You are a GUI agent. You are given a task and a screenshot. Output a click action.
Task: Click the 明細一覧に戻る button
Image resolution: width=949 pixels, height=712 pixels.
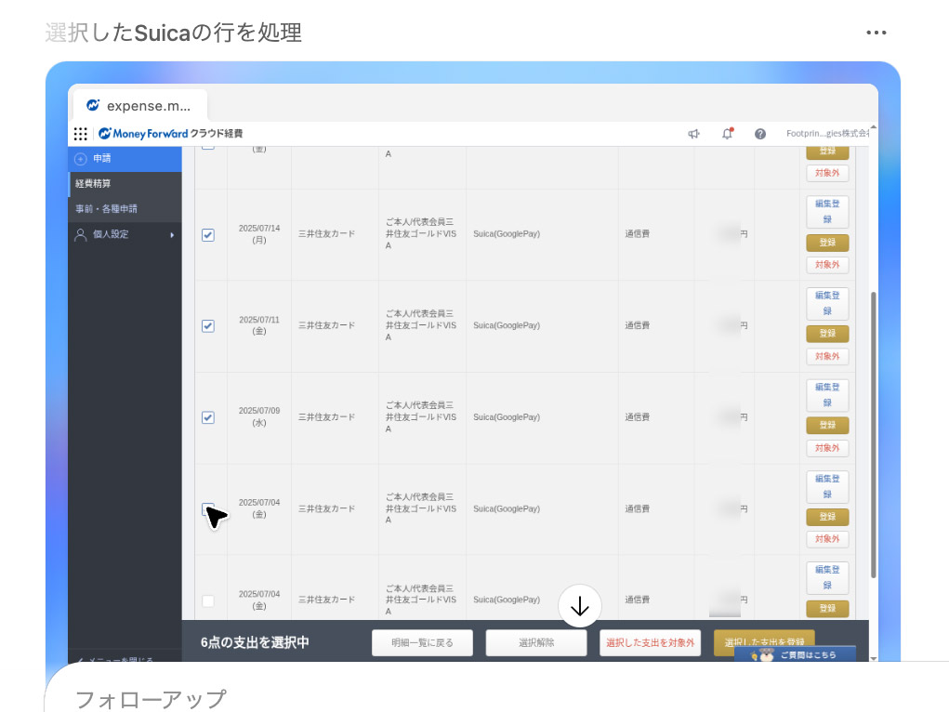coord(422,642)
